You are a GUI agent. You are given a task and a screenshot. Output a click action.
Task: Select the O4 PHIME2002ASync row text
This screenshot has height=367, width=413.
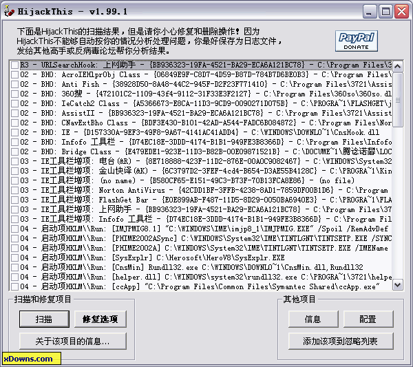tap(206, 238)
